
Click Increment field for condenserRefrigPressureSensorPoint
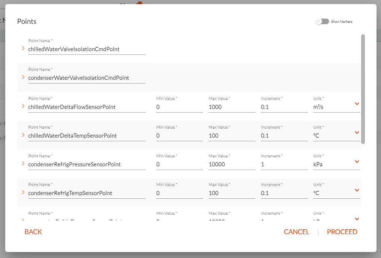pyautogui.click(x=284, y=164)
